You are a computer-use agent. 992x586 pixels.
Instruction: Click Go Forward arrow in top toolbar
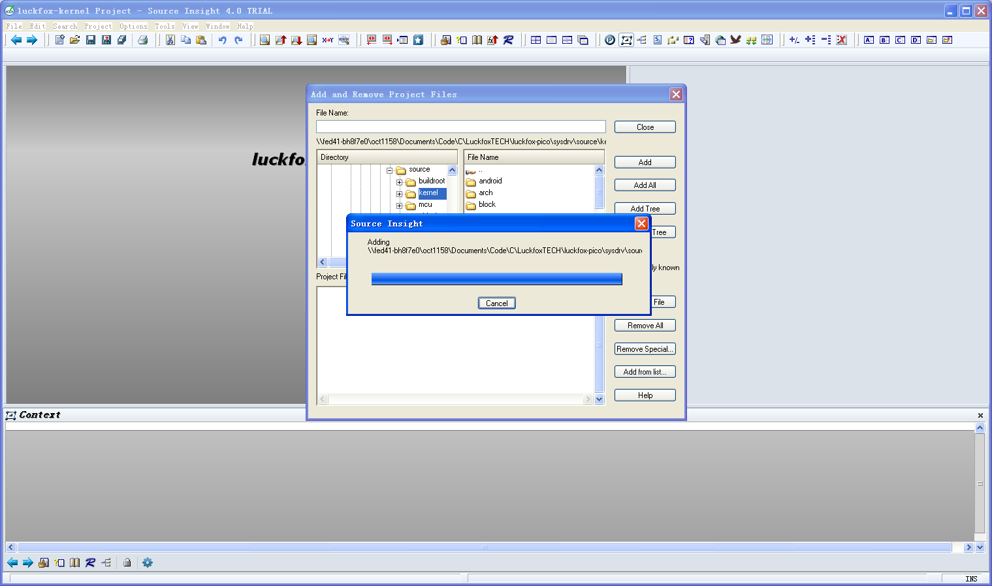point(31,40)
